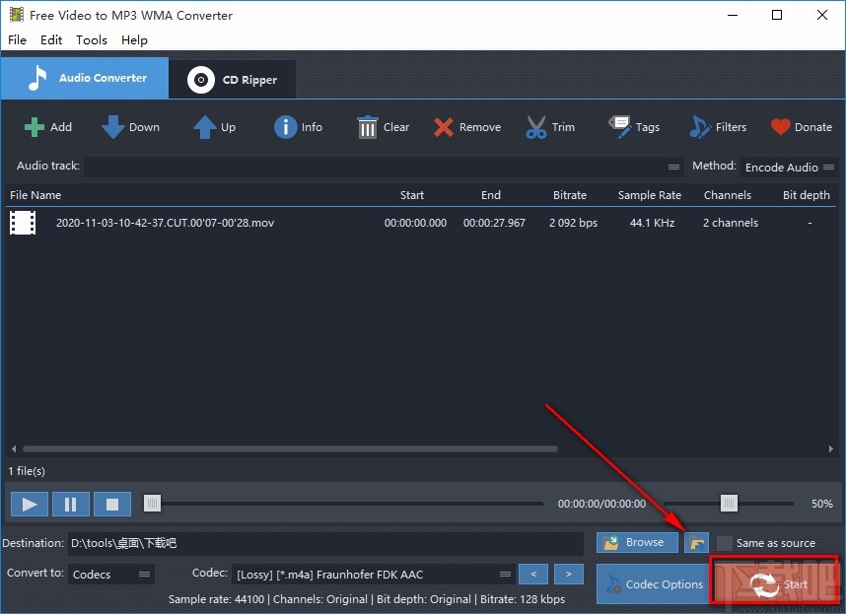The height and width of the screenshot is (614, 846).
Task: Open the Convert to Codecs dropdown
Action: point(111,575)
